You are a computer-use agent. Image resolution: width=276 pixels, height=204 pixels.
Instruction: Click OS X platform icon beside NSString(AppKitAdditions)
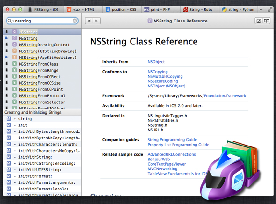click(x=7, y=57)
